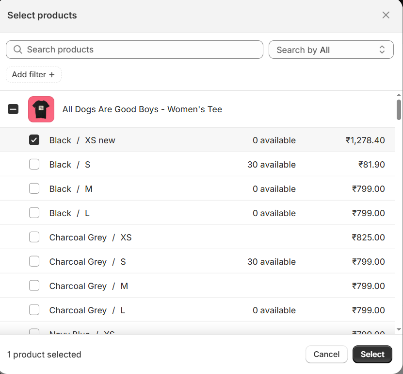Close the Select products dialog
The width and height of the screenshot is (403, 374).
coord(386,15)
